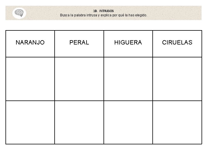Click the bottom-row empty cell in HIGUERA column

click(x=128, y=123)
